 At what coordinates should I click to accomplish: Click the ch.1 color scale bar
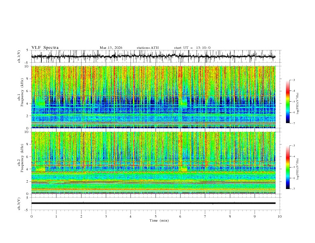[288, 102]
